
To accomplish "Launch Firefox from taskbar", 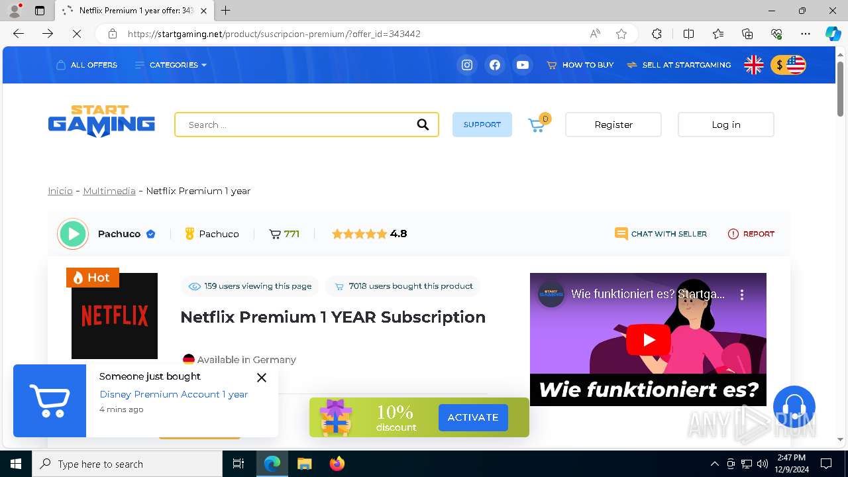I will [x=337, y=464].
